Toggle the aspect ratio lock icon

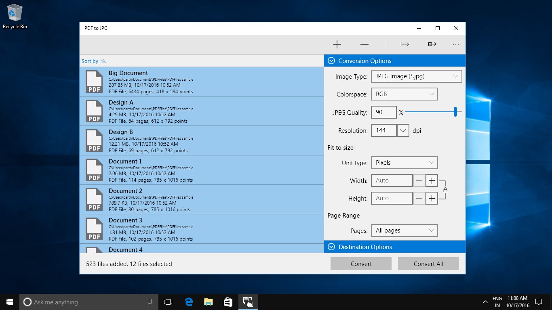pos(445,190)
